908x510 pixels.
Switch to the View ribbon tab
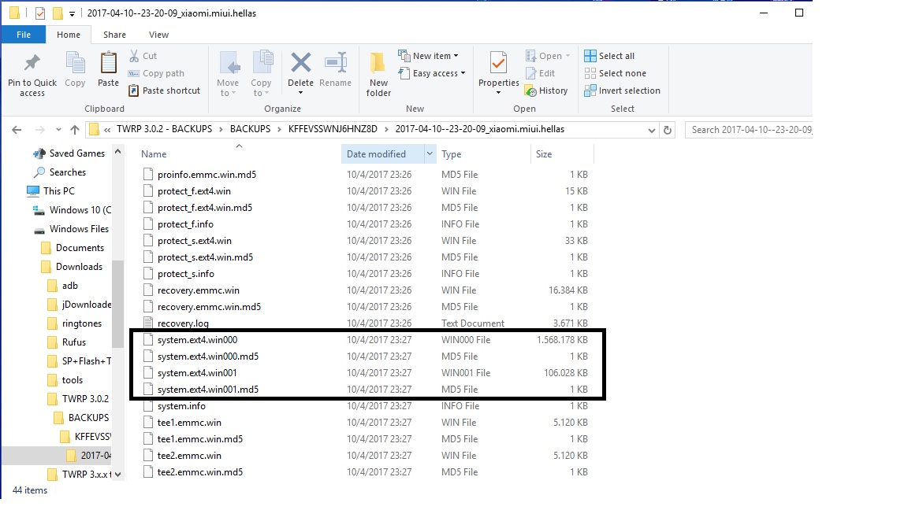[158, 35]
